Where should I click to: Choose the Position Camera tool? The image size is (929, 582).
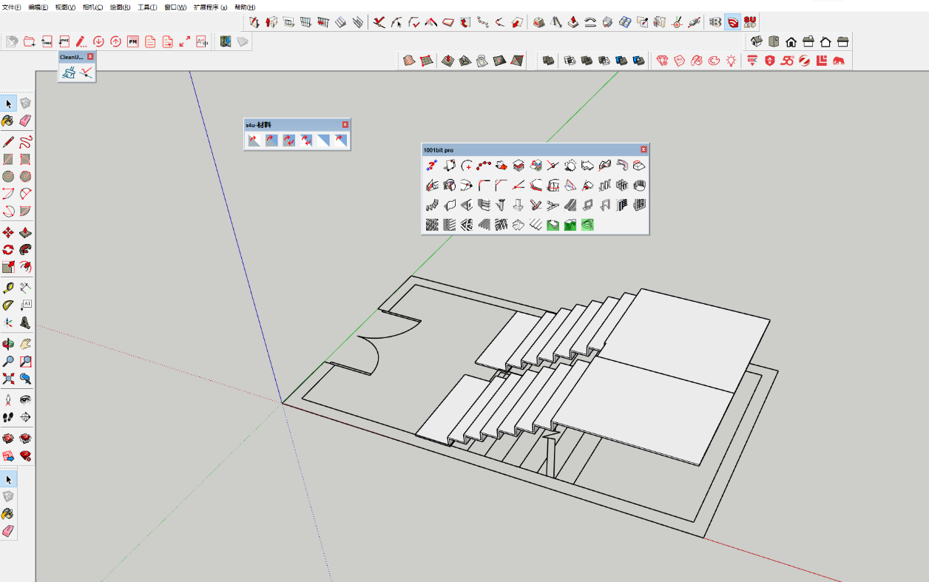pos(8,399)
